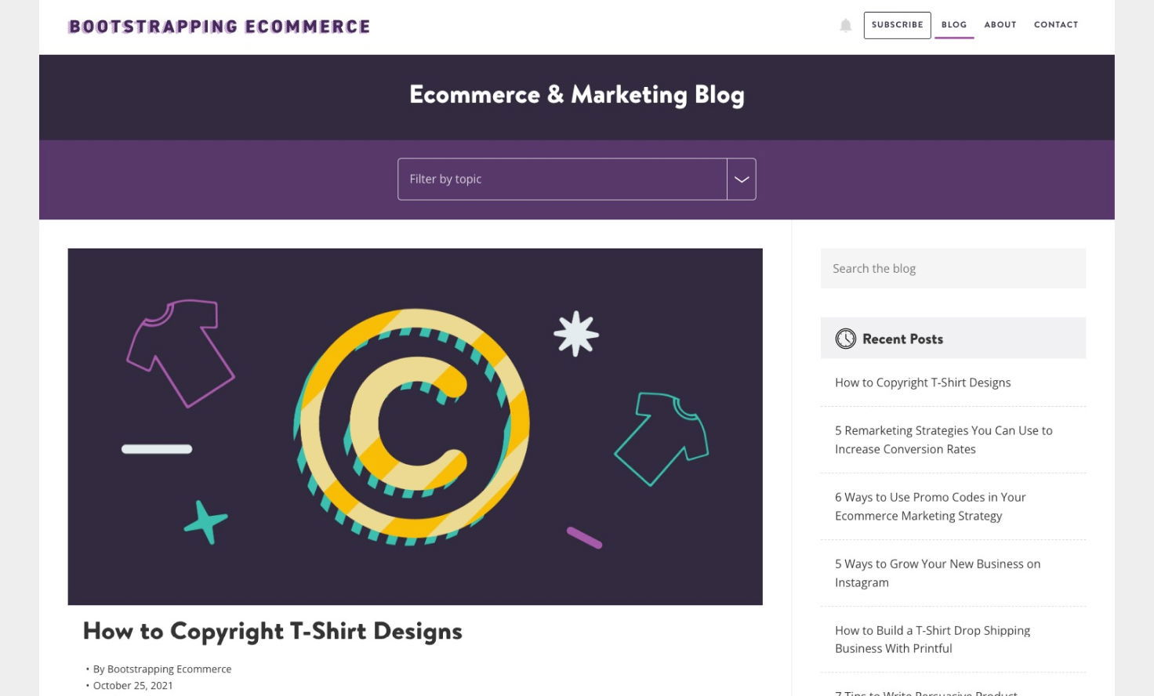Viewport: 1154px width, 696px height.
Task: Open the Instagram business growth post
Action: coord(937,573)
